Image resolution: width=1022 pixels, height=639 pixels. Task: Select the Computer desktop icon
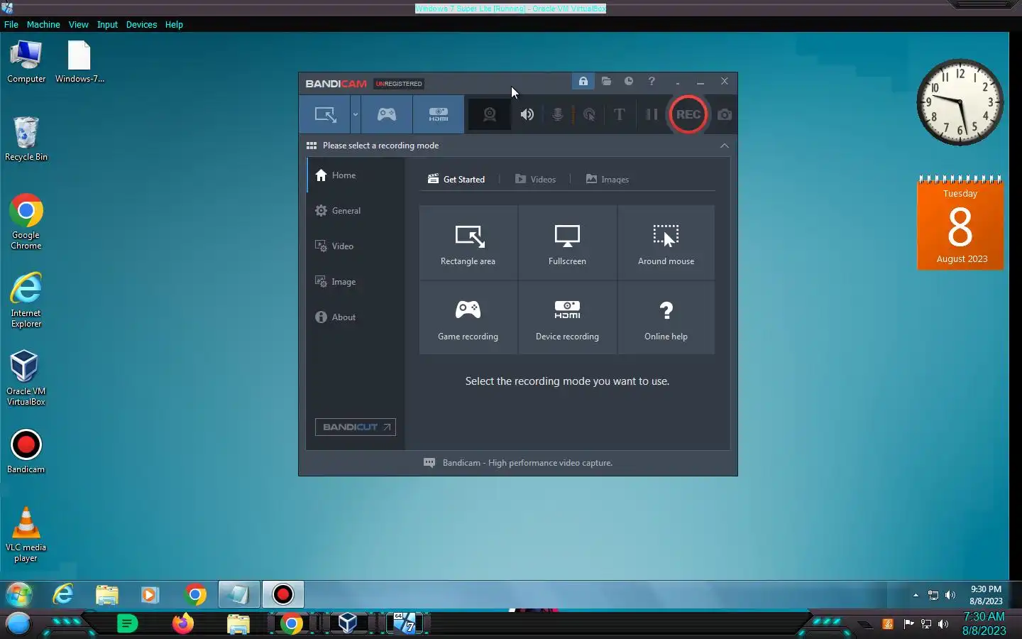26,62
